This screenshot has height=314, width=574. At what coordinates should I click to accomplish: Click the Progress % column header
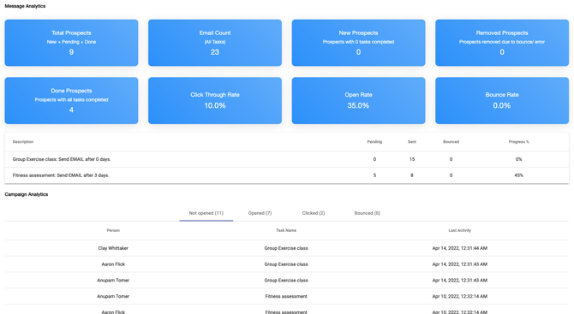coord(518,142)
